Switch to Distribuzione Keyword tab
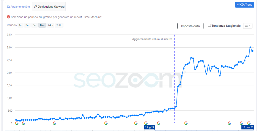 (49, 7)
